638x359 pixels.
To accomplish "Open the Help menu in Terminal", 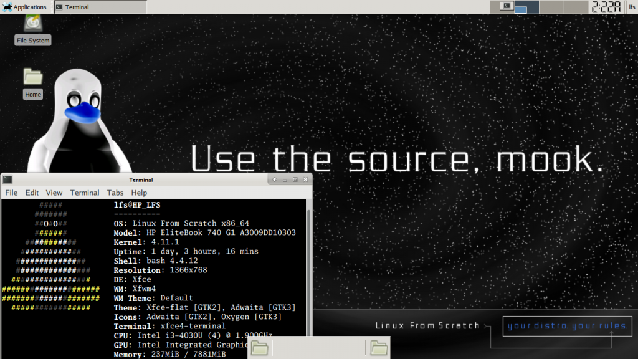I will 139,193.
